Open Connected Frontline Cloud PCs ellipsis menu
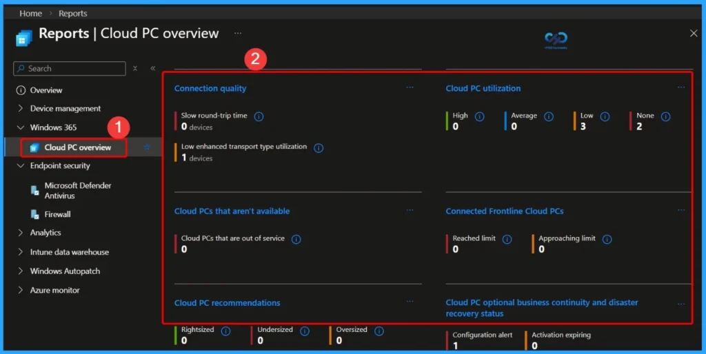 pos(681,210)
